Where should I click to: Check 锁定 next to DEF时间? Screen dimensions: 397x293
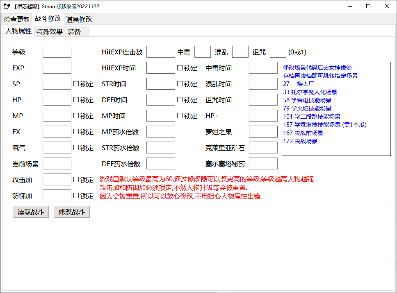(x=180, y=100)
